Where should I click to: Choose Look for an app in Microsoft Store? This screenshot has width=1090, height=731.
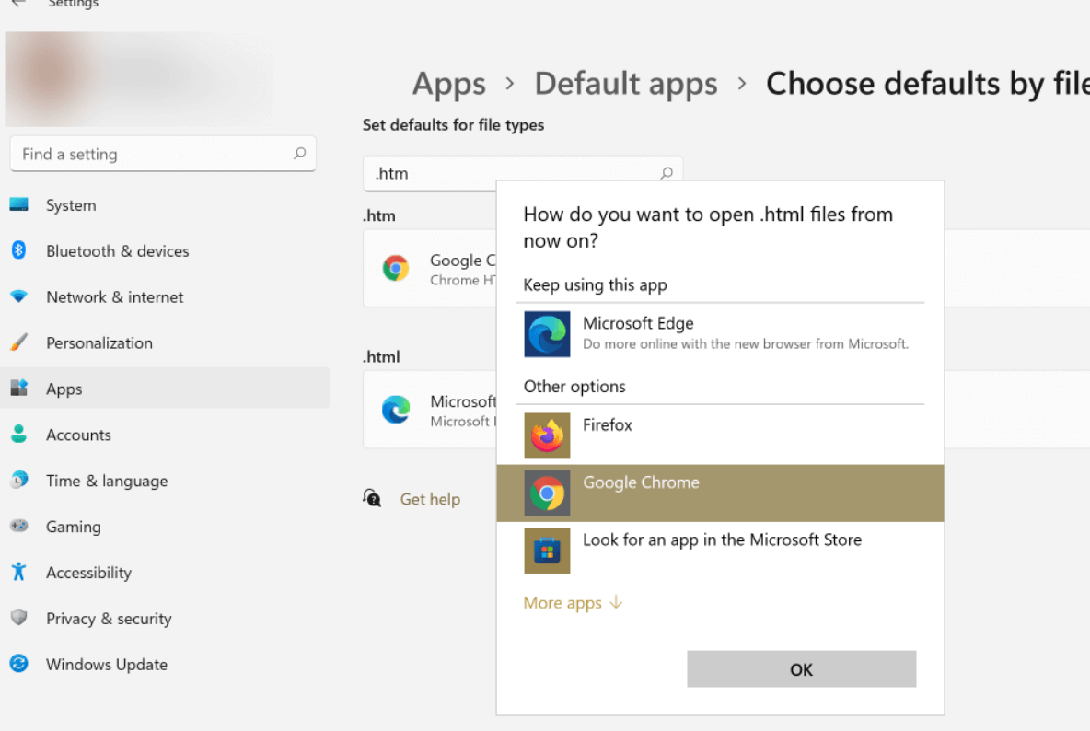pyautogui.click(x=722, y=540)
